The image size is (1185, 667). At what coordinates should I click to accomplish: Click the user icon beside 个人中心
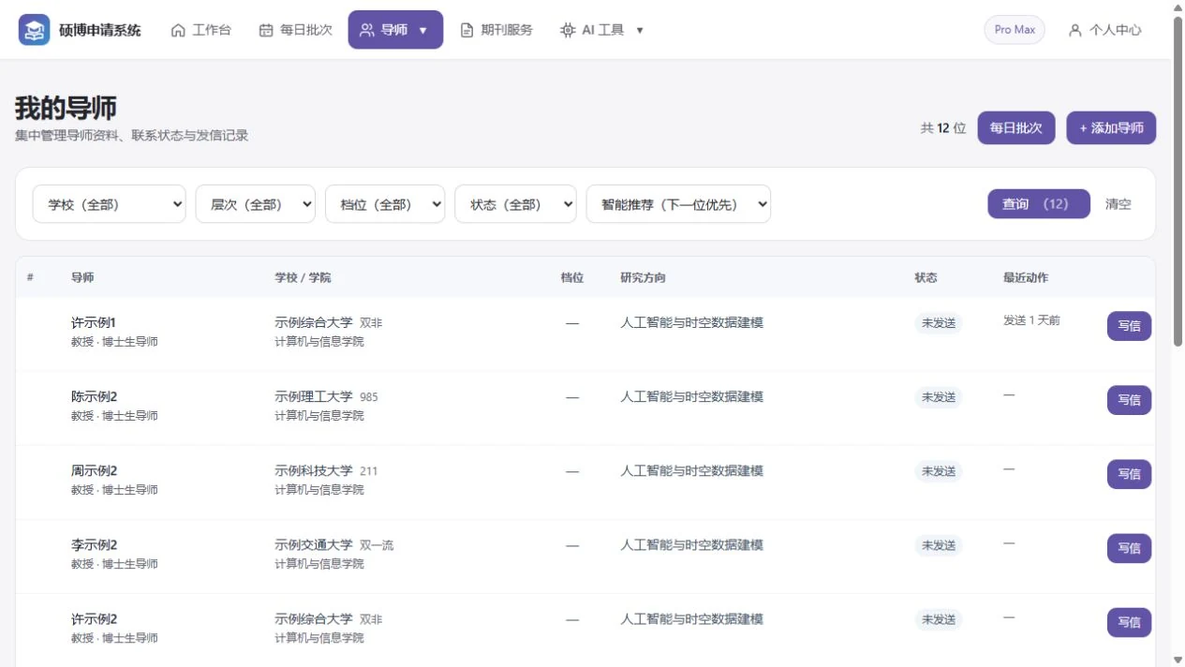click(1075, 30)
